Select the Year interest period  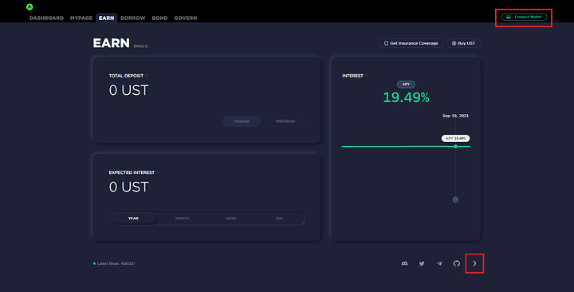(x=133, y=219)
